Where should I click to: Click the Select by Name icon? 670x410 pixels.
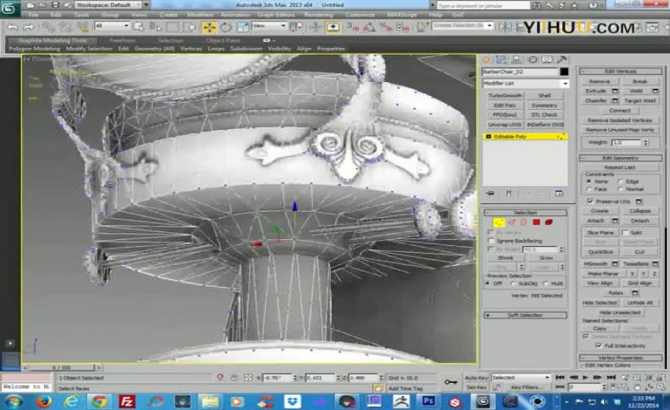(156, 27)
